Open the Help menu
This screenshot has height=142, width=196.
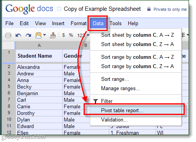tap(133, 23)
